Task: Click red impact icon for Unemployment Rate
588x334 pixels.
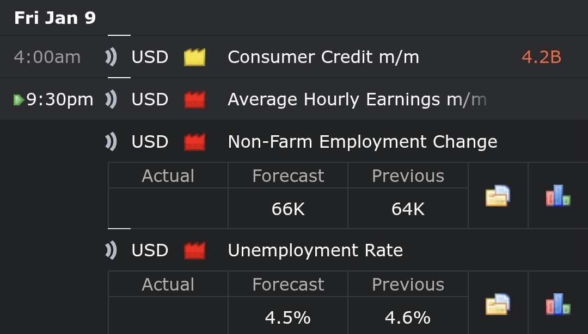Action: pyautogui.click(x=194, y=250)
